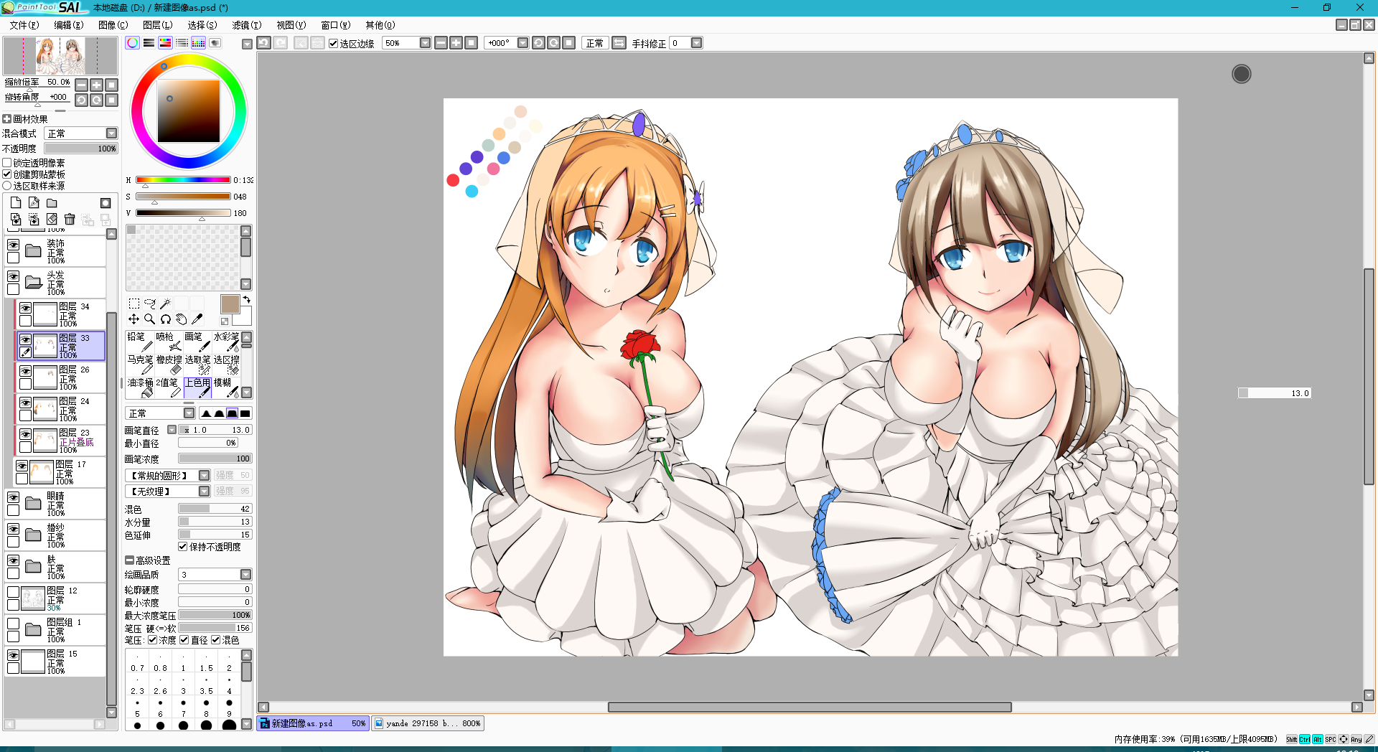The width and height of the screenshot is (1378, 752).
Task: Select the 选取笔 selection pen tool
Action: click(197, 365)
